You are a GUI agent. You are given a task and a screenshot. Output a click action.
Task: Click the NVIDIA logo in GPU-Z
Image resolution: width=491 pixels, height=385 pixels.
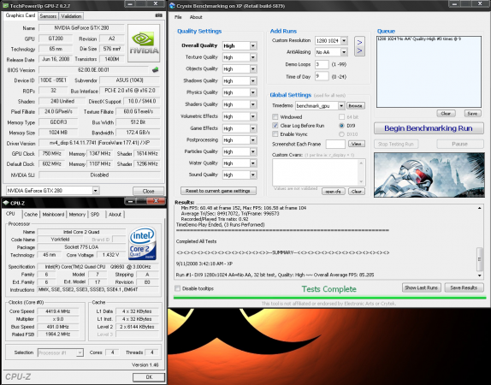point(144,44)
